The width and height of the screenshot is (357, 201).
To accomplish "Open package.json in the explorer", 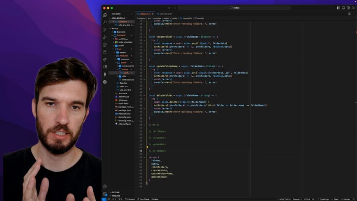I will click(x=125, y=110).
